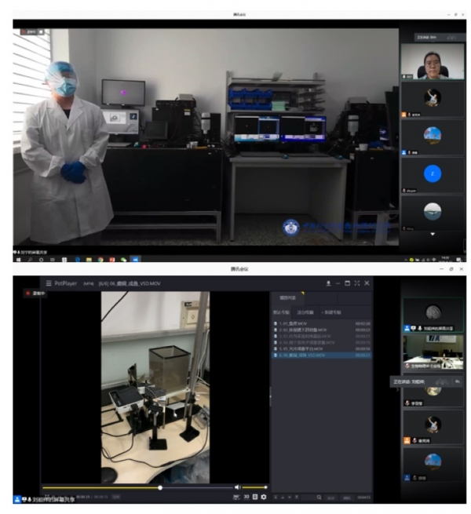
Task: Expand participant list down arrow
Action: click(433, 234)
